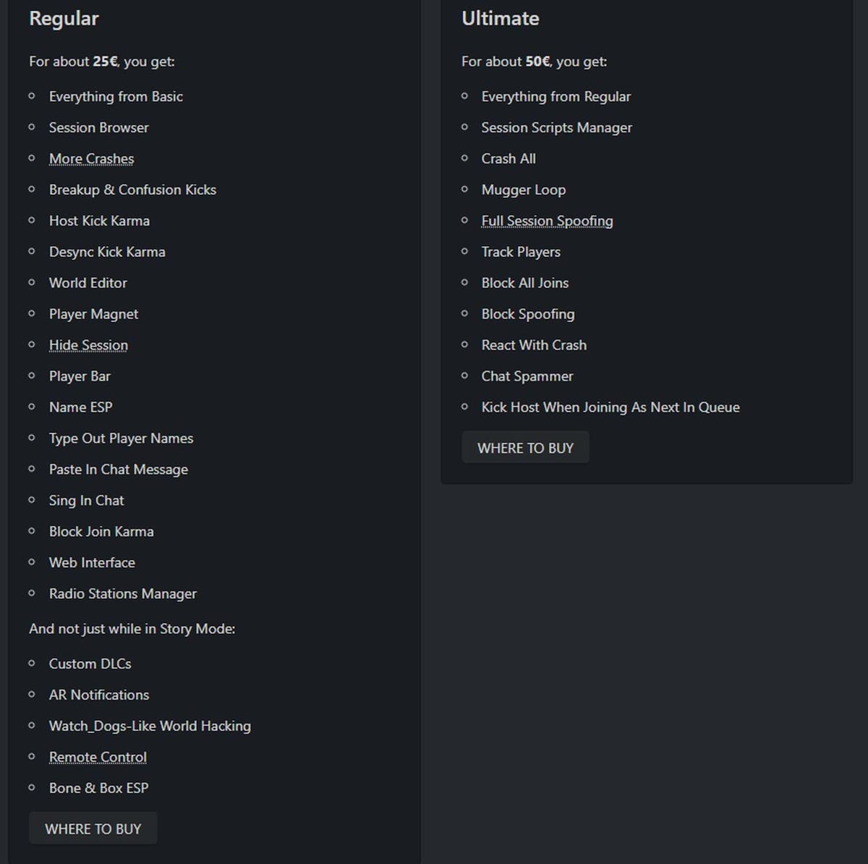Screen dimensions: 868x864
Task: Select the Crash All feature under Ultimate
Action: click(x=509, y=158)
